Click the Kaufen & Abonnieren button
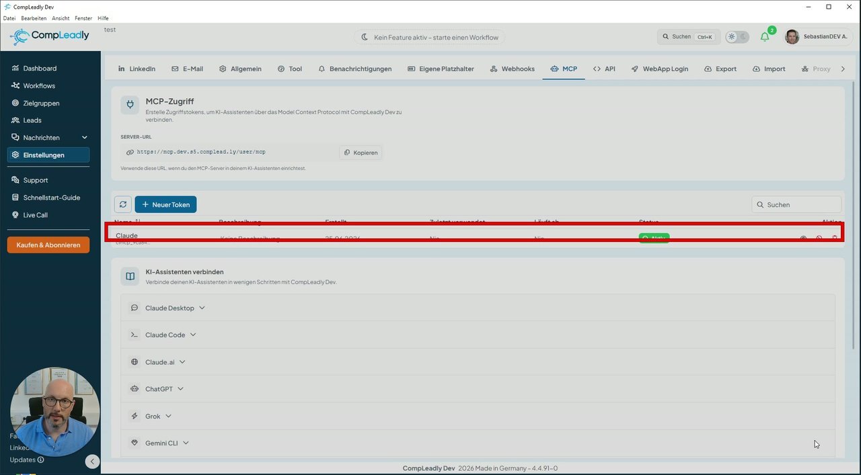The image size is (861, 475). (x=48, y=245)
